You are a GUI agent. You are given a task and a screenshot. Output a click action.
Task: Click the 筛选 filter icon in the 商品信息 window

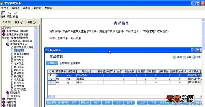(175, 57)
